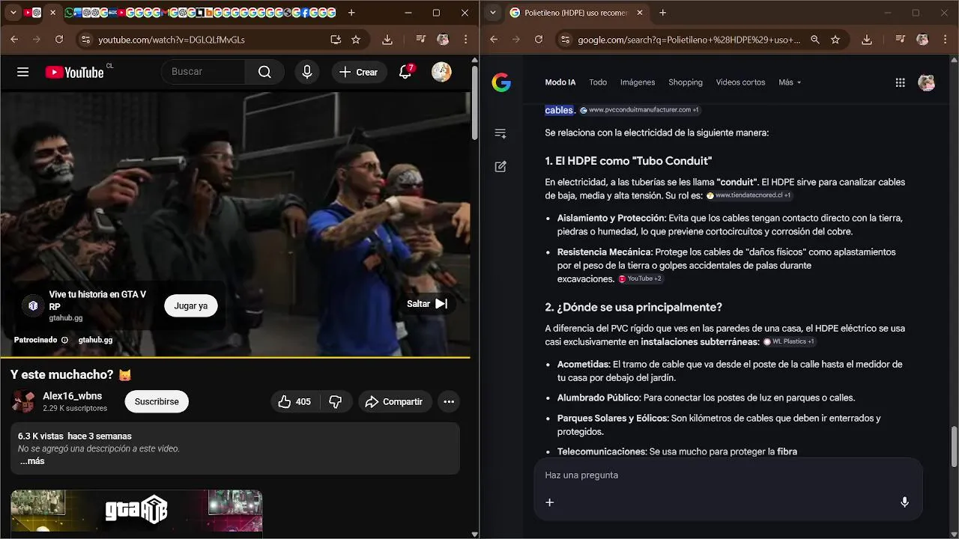
Task: Expand description with ...más
Action: coord(32,461)
